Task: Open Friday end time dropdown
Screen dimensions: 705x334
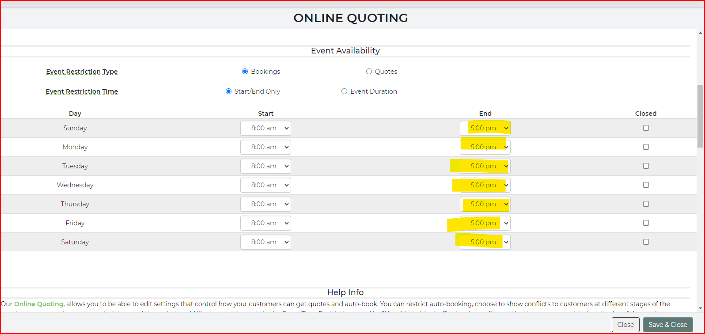Action: pos(485,223)
